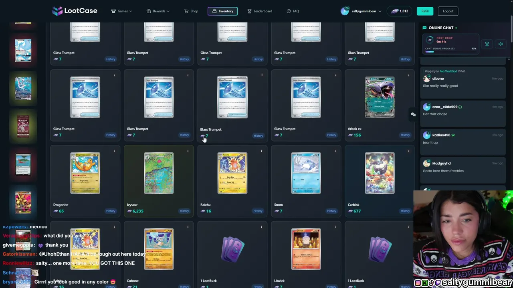Click the Madguyhd username in chat

click(441, 163)
